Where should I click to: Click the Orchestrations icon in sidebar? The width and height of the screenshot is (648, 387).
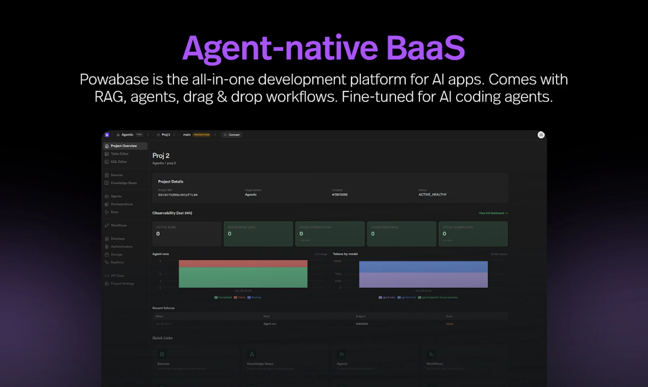coord(107,204)
